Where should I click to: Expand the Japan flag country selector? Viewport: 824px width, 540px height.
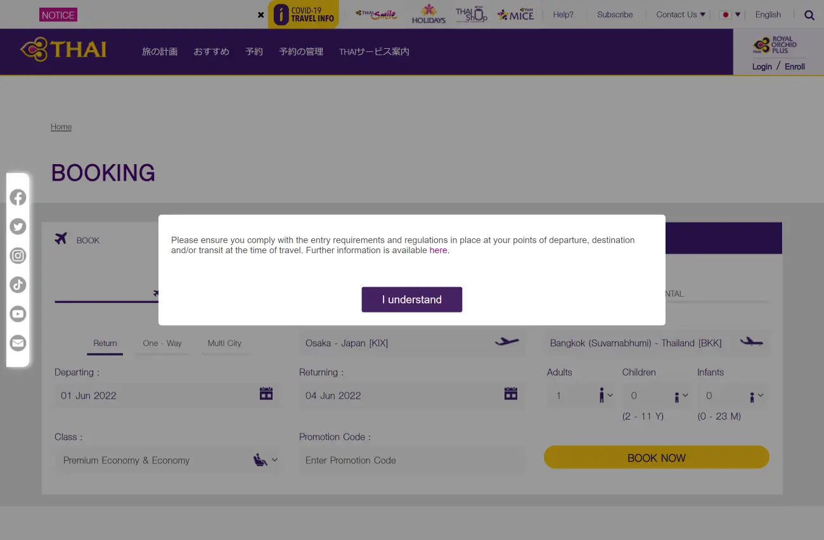[730, 15]
